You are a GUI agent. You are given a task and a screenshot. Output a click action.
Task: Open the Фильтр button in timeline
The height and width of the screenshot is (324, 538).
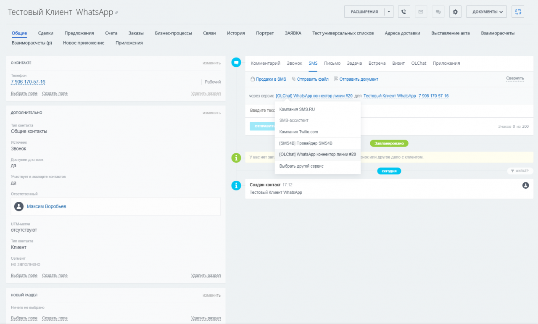tap(520, 171)
